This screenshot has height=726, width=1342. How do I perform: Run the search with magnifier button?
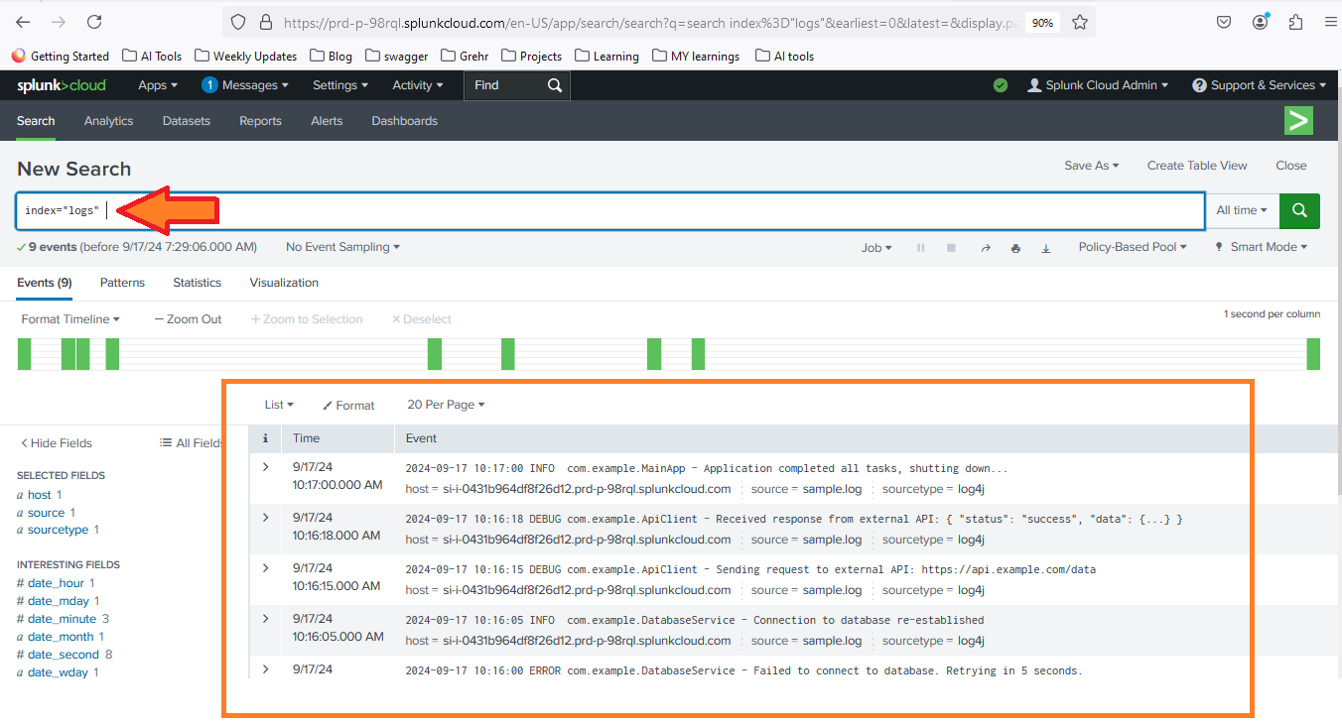pos(1299,210)
